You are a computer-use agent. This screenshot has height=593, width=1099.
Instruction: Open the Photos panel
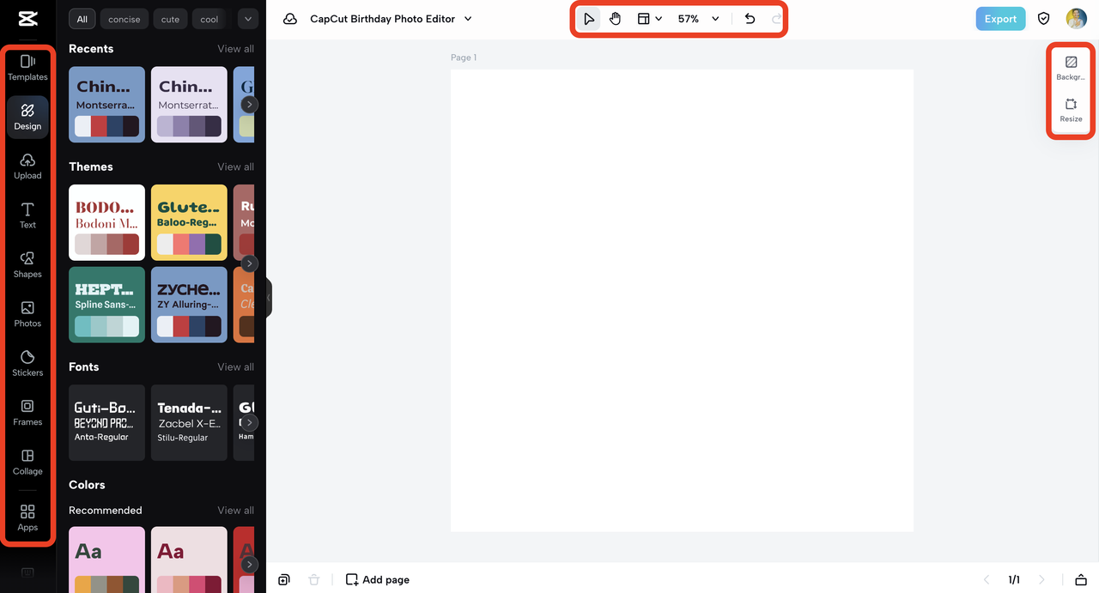pos(27,314)
